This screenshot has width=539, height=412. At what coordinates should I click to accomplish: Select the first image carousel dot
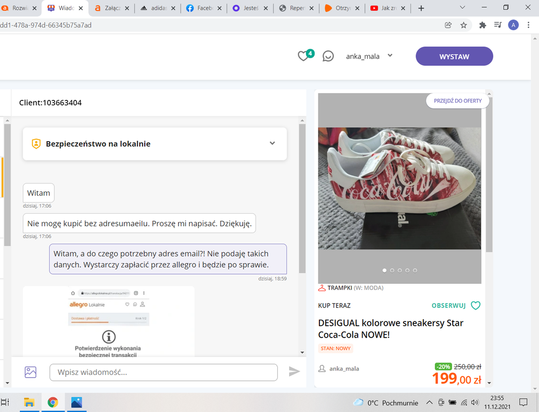[384, 270]
